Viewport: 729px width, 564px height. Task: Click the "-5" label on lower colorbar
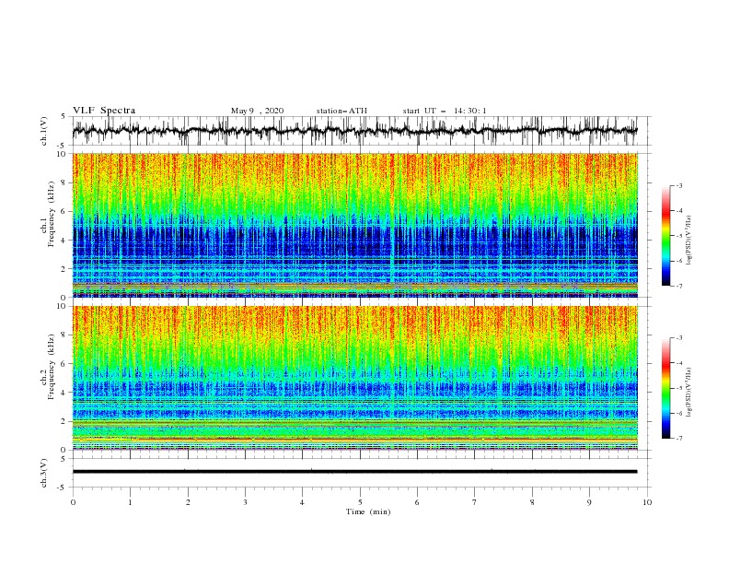click(x=679, y=388)
